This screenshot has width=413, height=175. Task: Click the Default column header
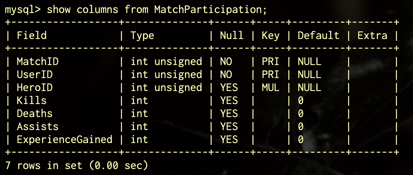[318, 36]
